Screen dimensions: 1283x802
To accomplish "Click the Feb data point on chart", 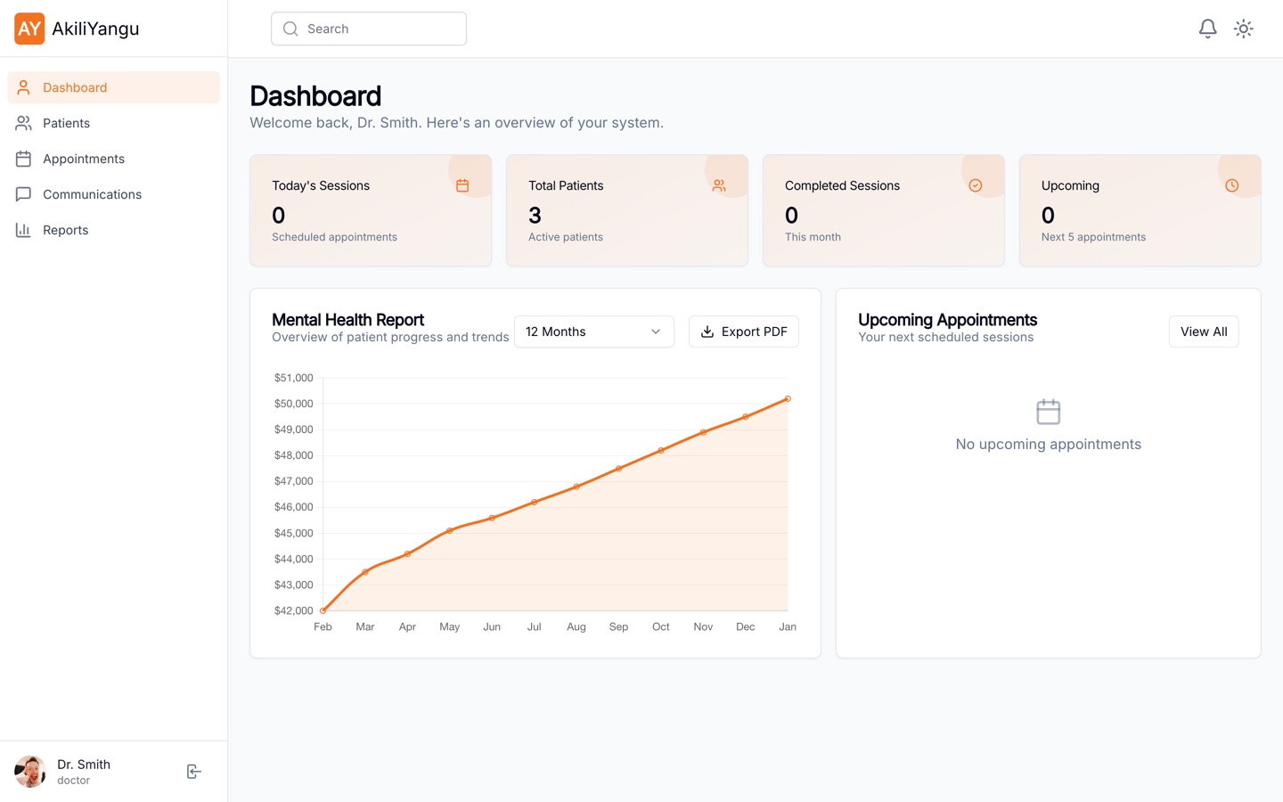I will [323, 610].
